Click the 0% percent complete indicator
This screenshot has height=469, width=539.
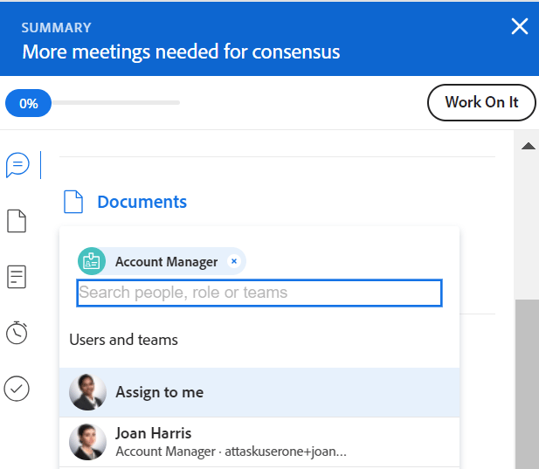[x=29, y=103]
